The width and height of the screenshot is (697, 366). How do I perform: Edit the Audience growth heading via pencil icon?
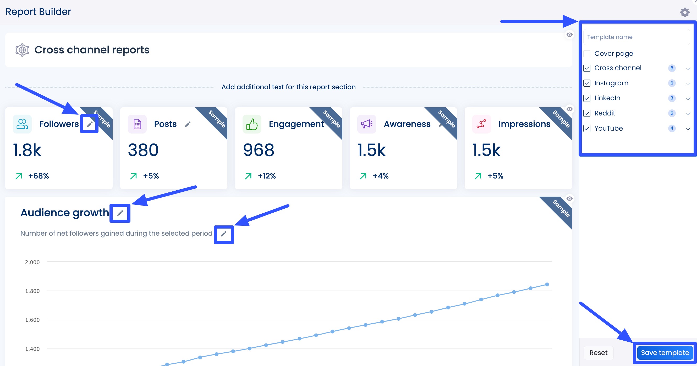[120, 213]
